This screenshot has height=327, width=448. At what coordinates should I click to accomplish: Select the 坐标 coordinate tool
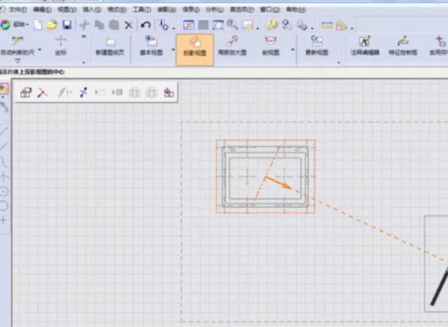coord(61,45)
